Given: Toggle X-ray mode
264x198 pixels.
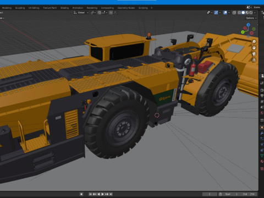Looking at the screenshot, I should [234, 13].
